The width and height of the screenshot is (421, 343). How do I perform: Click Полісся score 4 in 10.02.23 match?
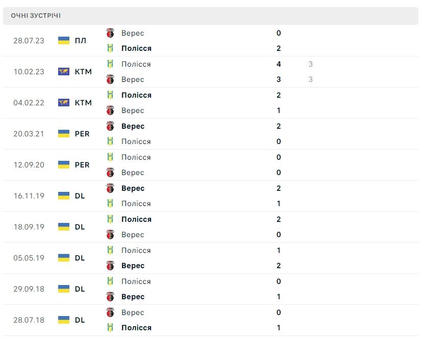tap(279, 64)
